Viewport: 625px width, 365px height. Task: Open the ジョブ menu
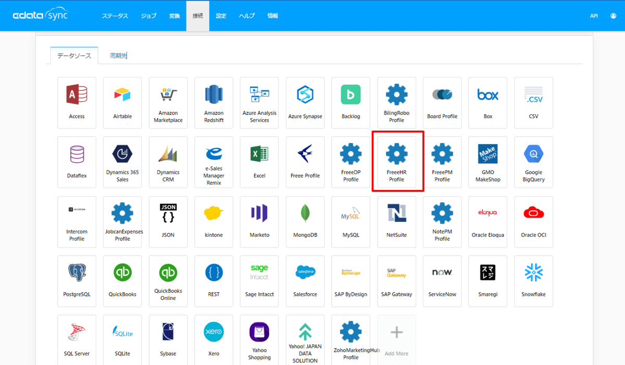pyautogui.click(x=148, y=16)
